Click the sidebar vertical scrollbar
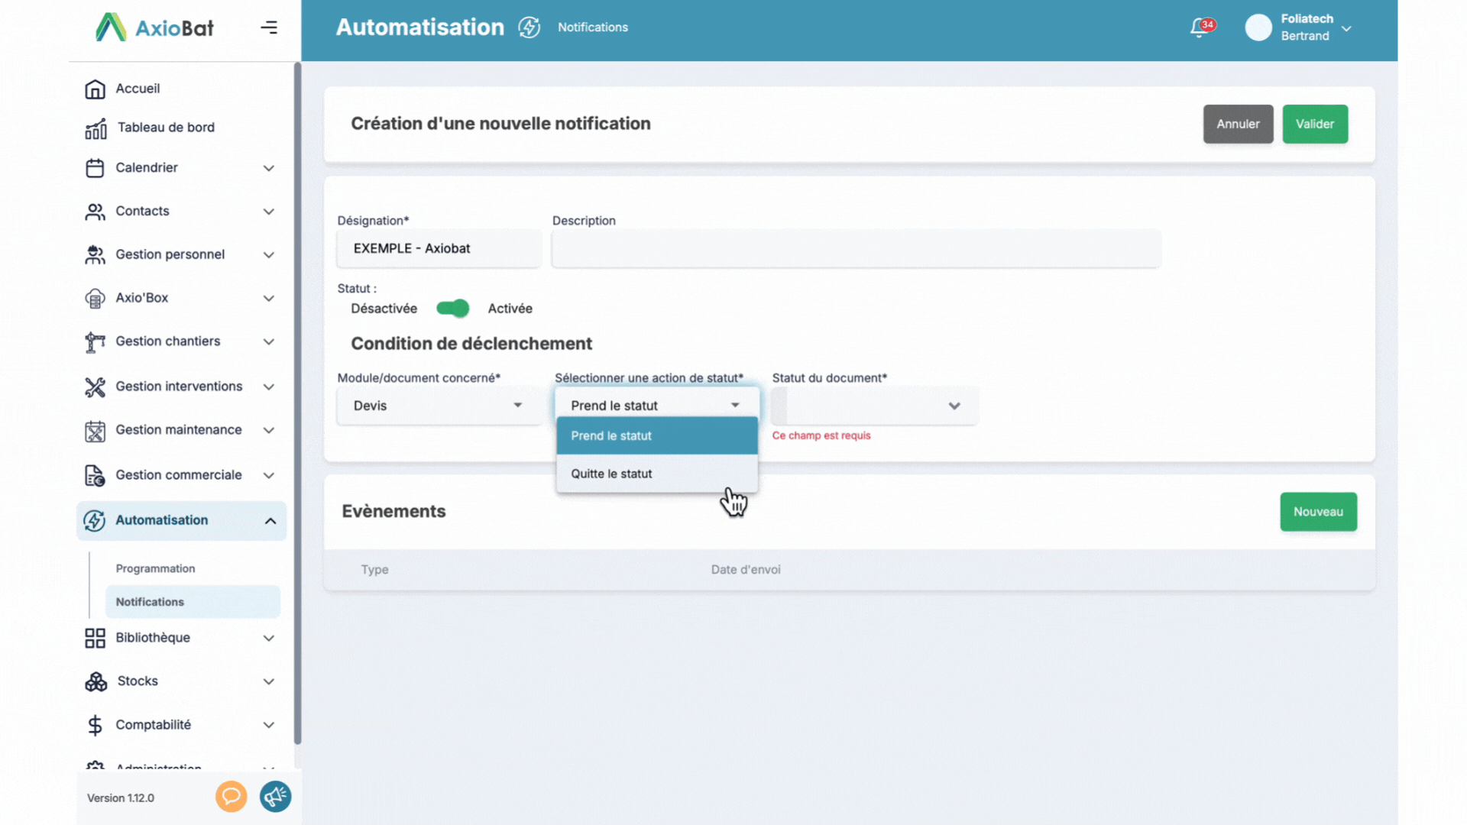This screenshot has width=1467, height=825. (297, 403)
